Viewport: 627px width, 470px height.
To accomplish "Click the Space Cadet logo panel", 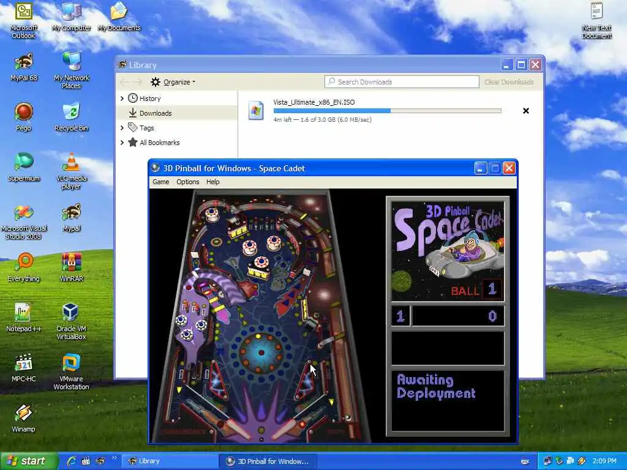I will coord(448,250).
